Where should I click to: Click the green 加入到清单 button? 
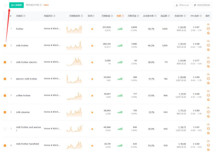[x=16, y=5]
